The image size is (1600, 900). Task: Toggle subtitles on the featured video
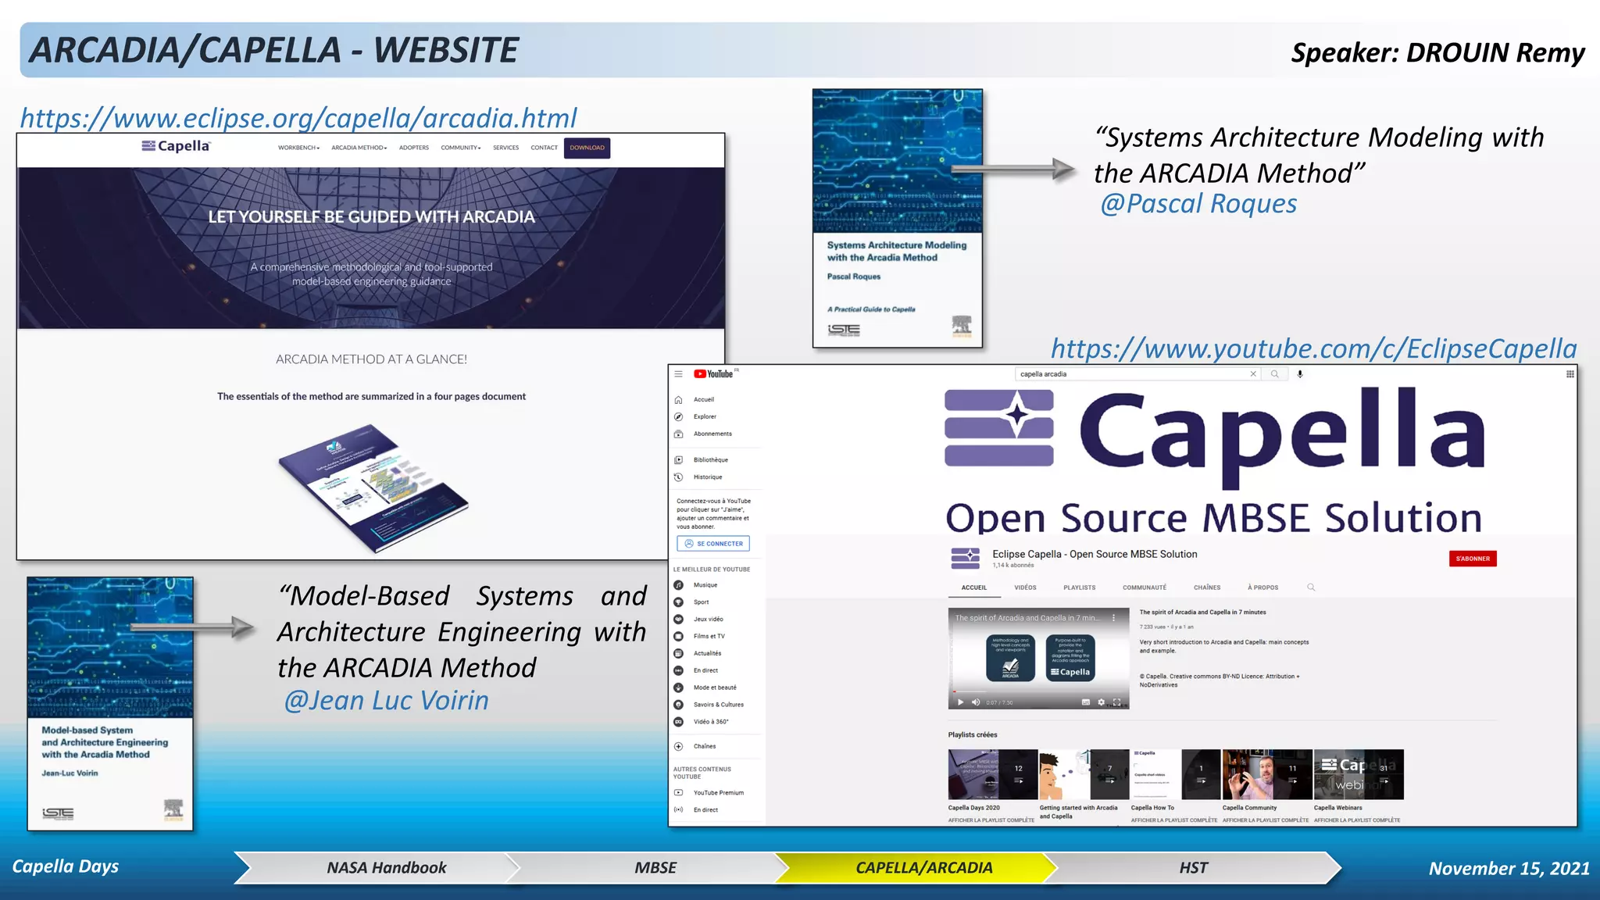coord(1085,702)
